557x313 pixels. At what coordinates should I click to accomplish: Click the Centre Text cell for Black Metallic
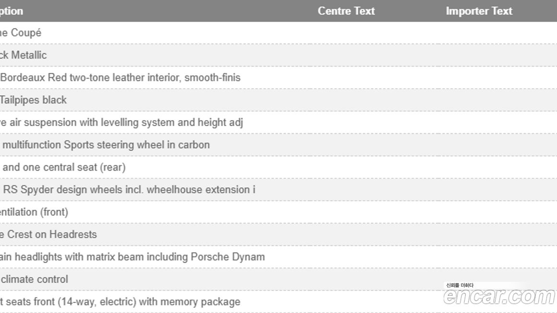(x=346, y=55)
